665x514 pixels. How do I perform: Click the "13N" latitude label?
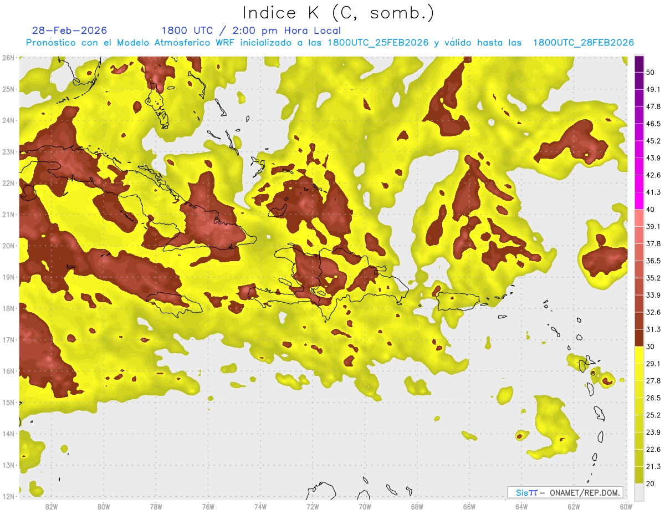(8, 465)
